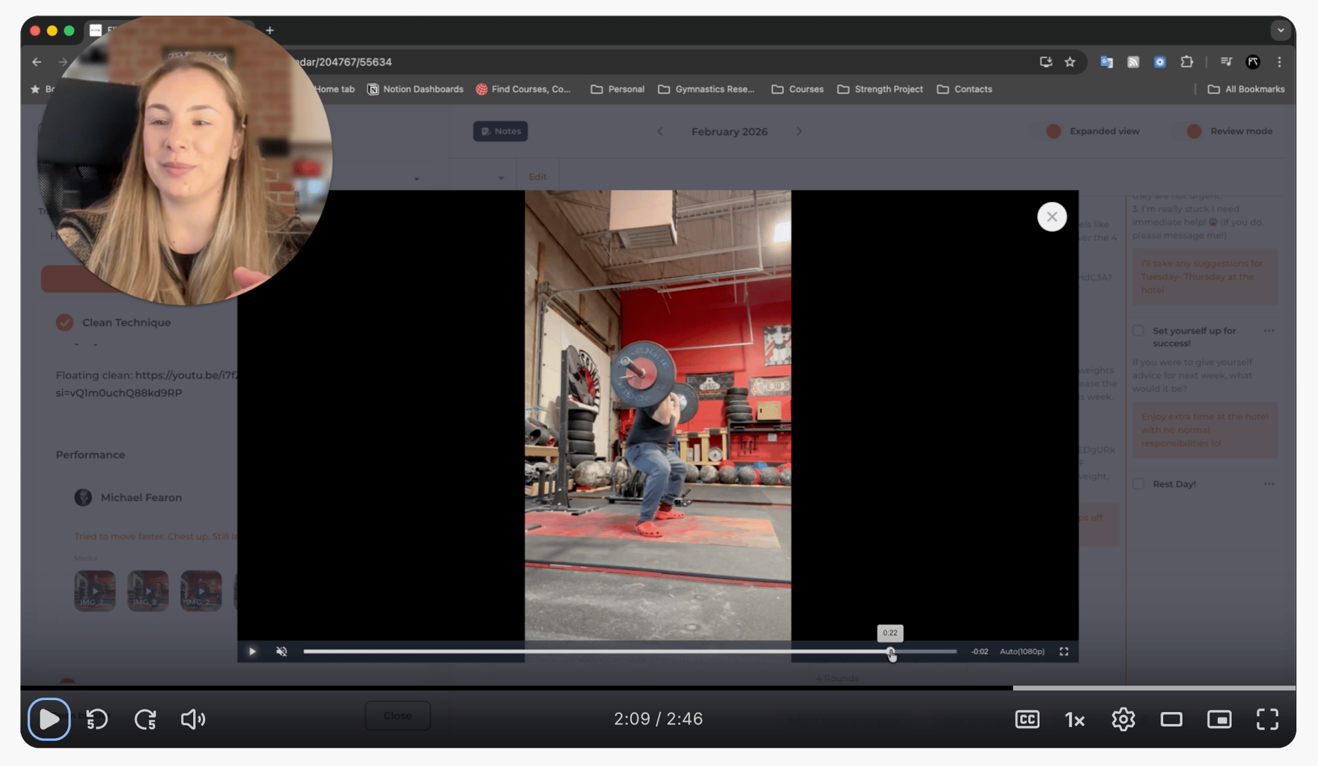This screenshot has height=766, width=1318.
Task: Click the lifting video frame
Action: pyautogui.click(x=658, y=415)
